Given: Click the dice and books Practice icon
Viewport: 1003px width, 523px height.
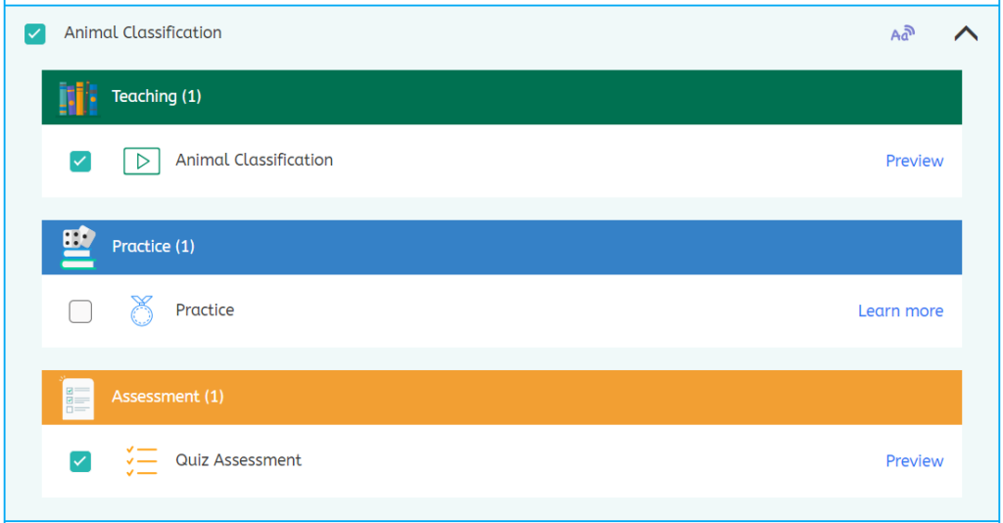Looking at the screenshot, I should click(x=78, y=247).
